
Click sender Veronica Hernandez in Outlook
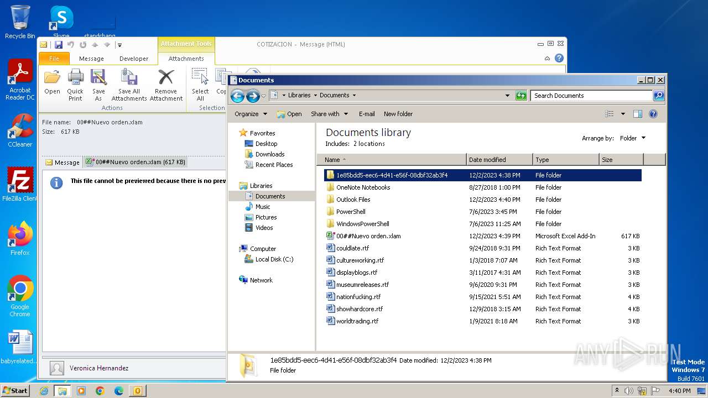[x=99, y=368]
